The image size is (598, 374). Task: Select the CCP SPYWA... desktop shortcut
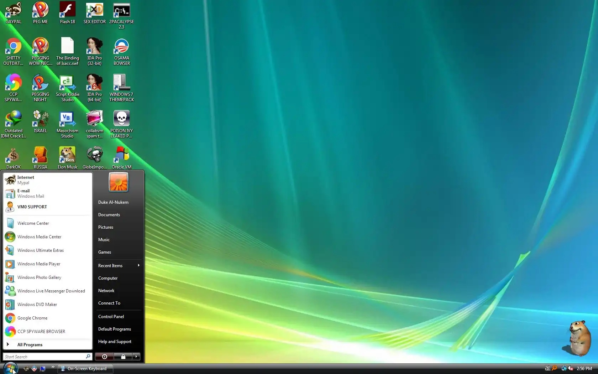point(13,88)
